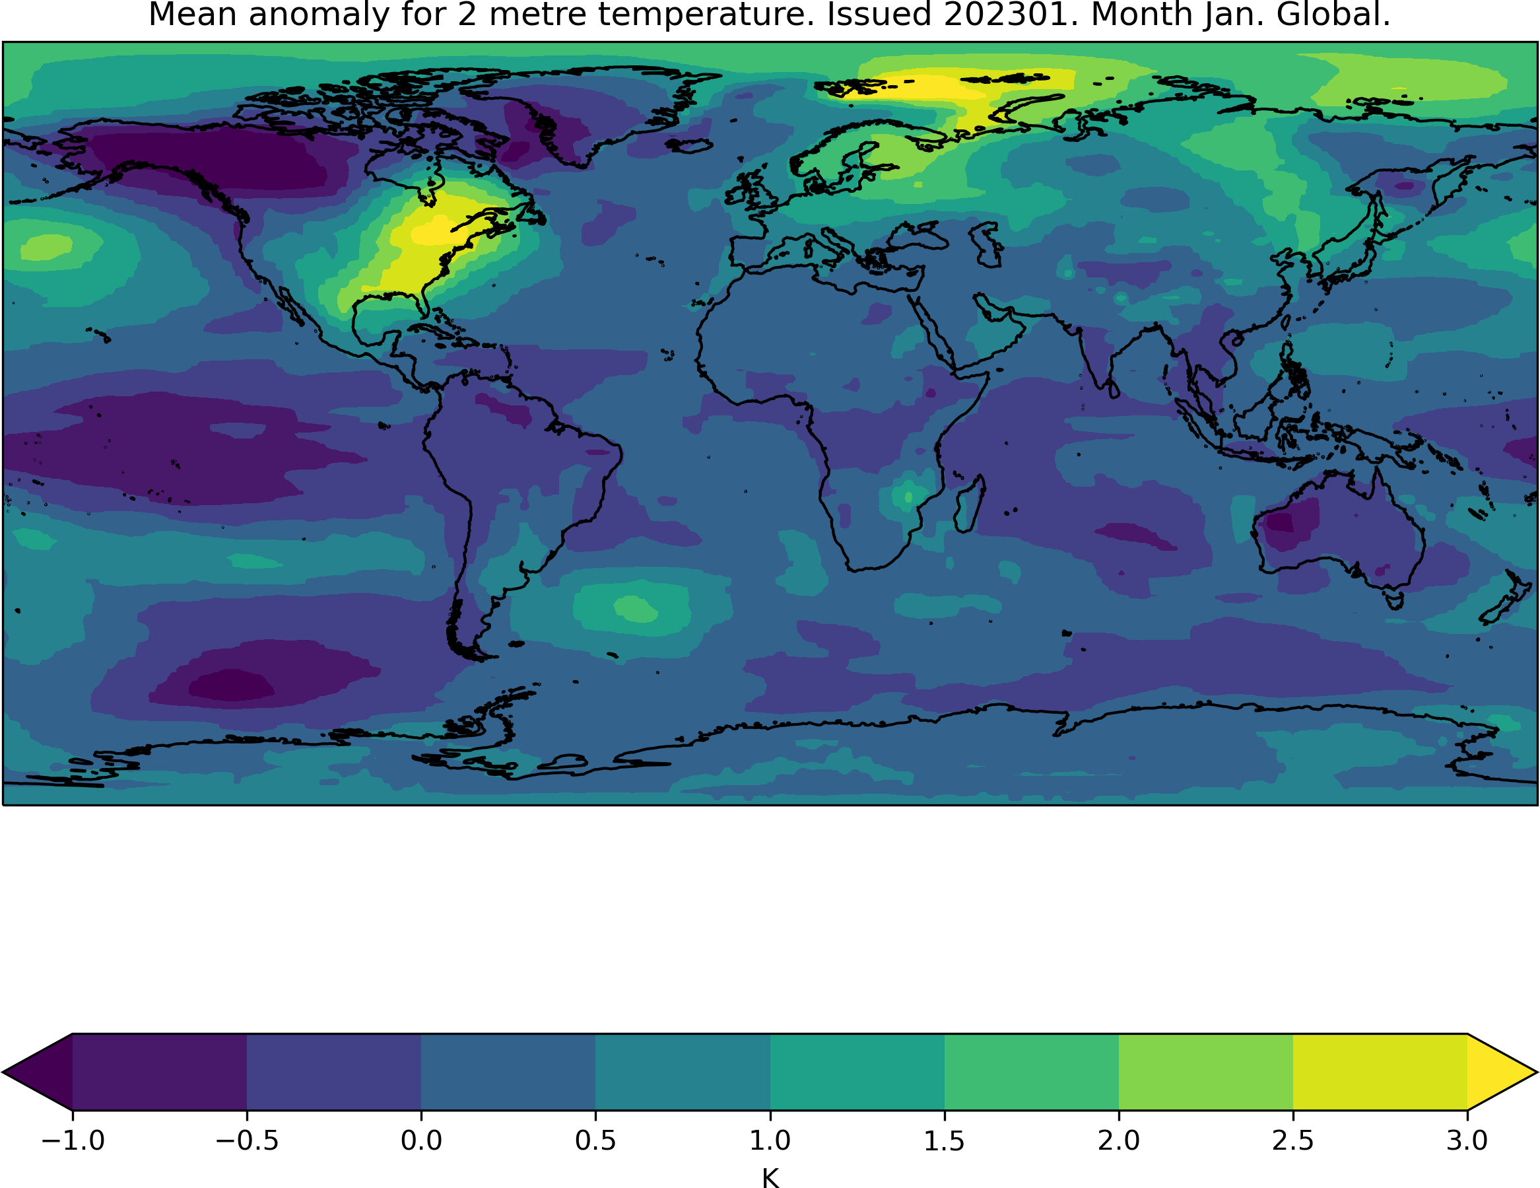Click the 3.0 tick label on colorbar
This screenshot has width=1540, height=1188.
[x=1467, y=1140]
